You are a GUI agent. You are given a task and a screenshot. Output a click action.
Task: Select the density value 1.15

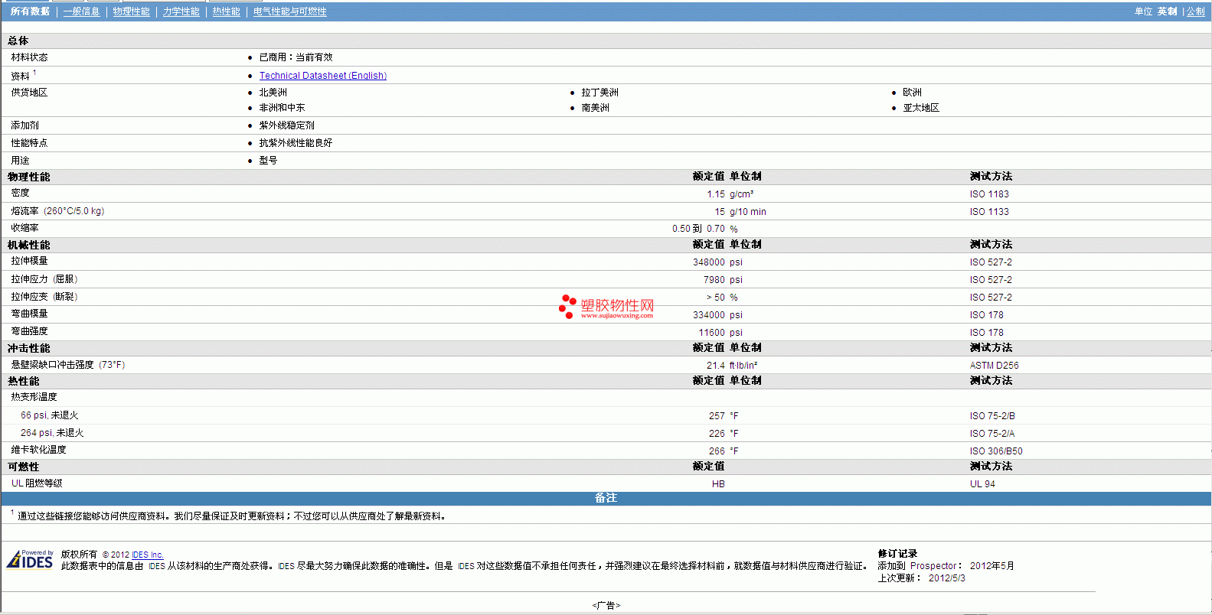pos(716,194)
